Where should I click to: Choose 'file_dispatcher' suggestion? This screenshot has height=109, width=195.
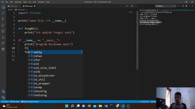55,76
